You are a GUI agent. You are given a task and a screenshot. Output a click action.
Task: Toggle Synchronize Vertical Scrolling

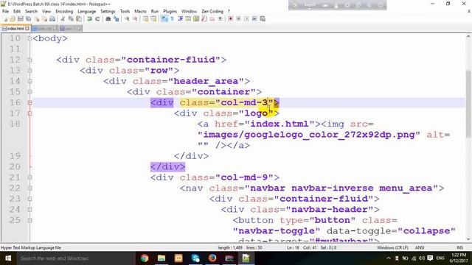[x=146, y=18]
